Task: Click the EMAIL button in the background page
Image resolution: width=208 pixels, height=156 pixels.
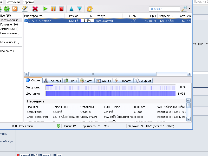Action: tap(45, 155)
